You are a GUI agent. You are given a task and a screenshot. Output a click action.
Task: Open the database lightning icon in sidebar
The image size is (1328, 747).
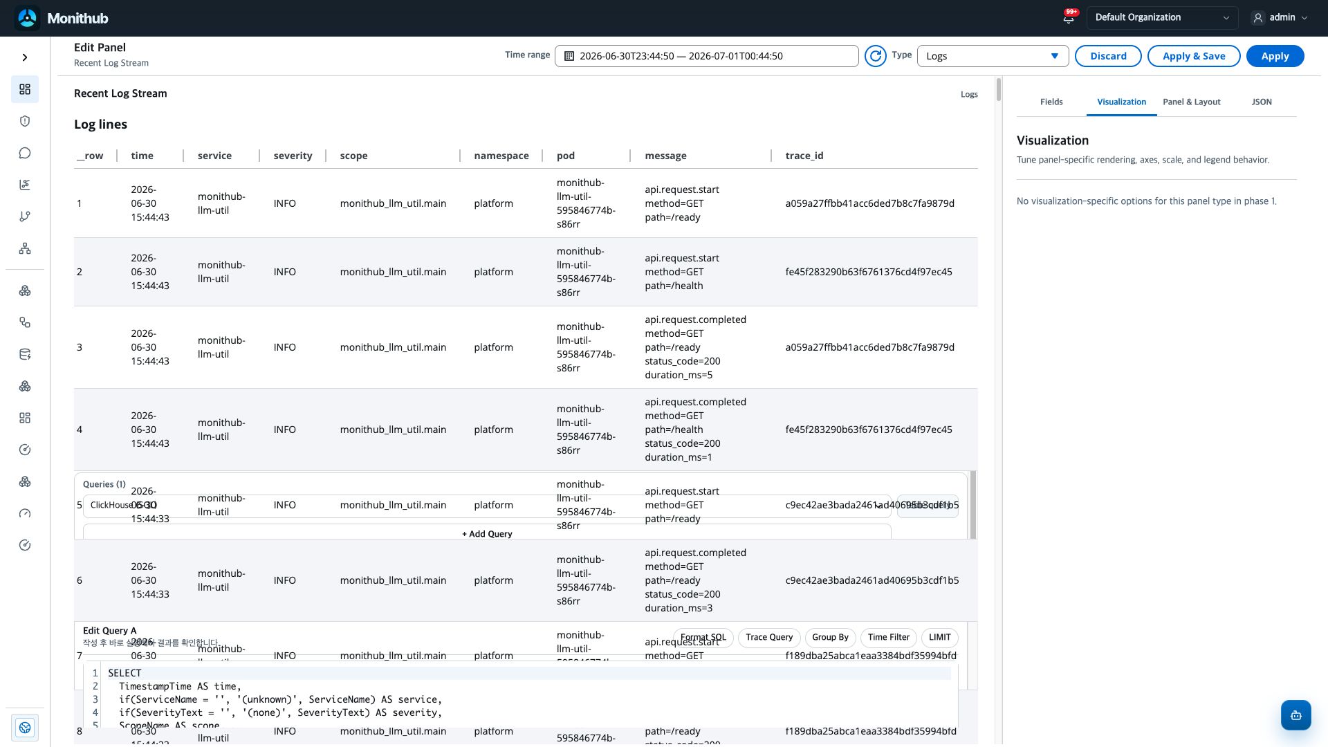tap(25, 354)
